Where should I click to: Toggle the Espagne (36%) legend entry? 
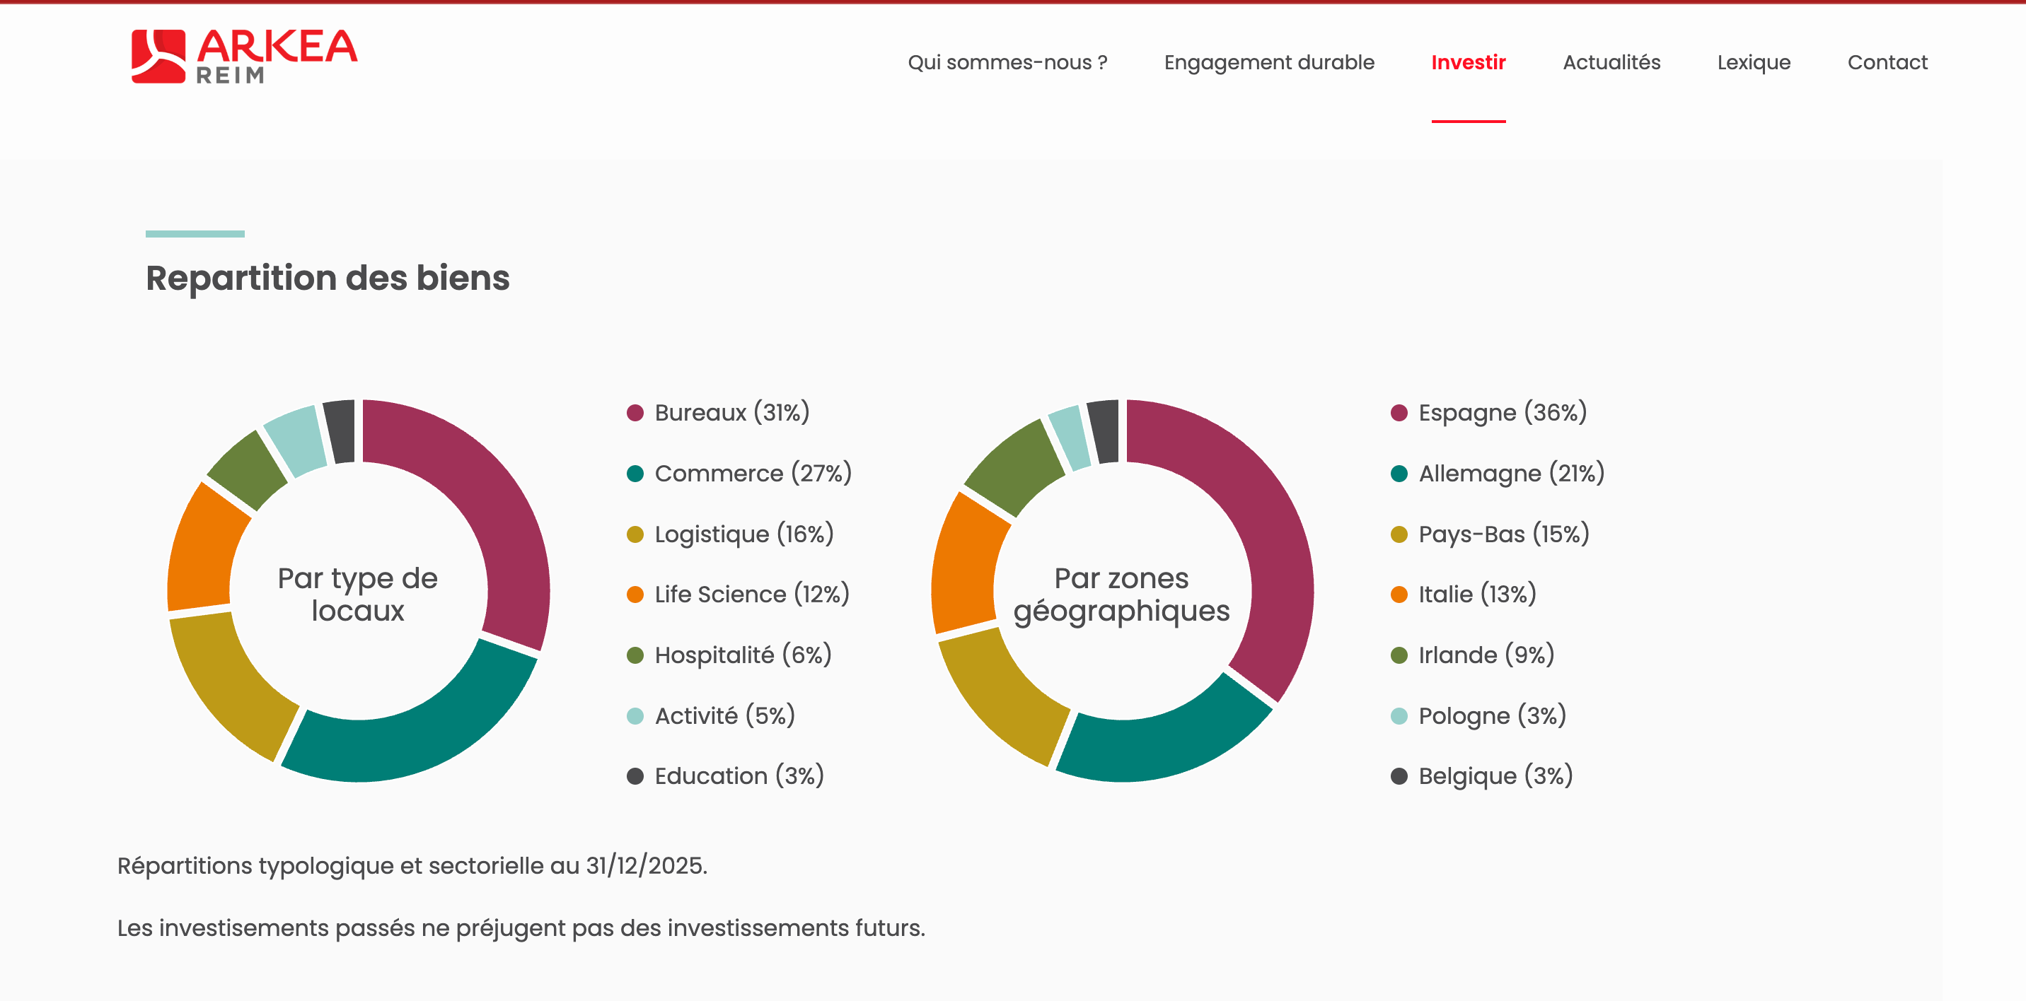pyautogui.click(x=1501, y=414)
